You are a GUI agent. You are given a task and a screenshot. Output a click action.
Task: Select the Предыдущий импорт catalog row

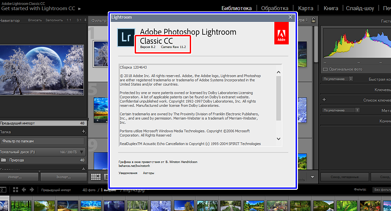[x=43, y=123]
